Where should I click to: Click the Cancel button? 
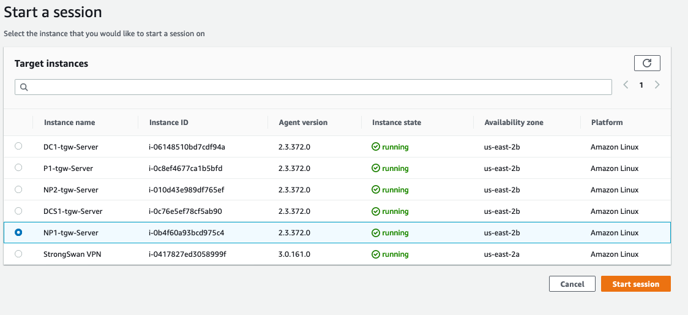(x=572, y=284)
